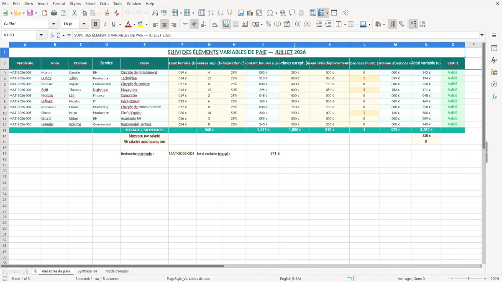Screen dimensions: 502x282
Task: Run the spelling check
Action: click(x=164, y=13)
